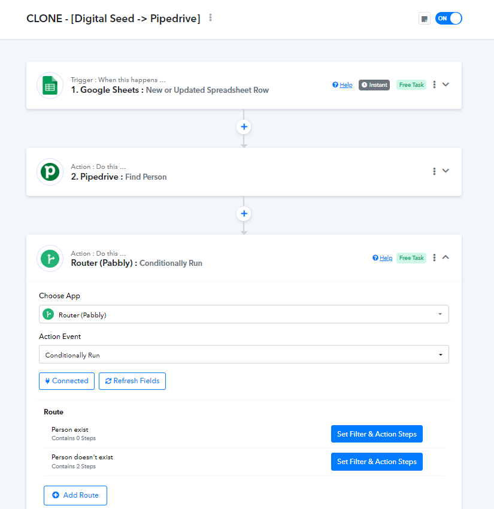
Task: Open the workflow notes icon
Action: click(424, 19)
